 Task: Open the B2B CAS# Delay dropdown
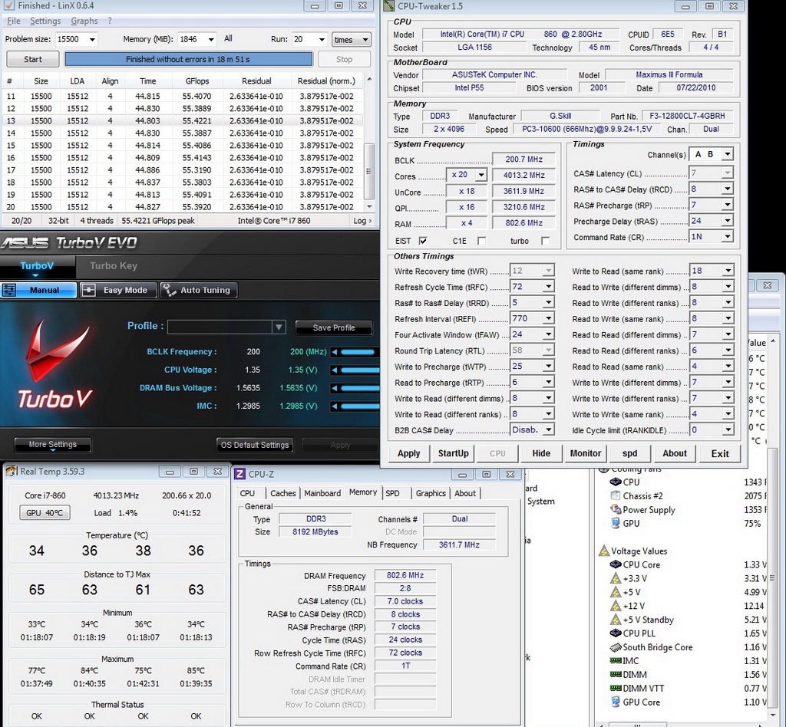point(548,429)
